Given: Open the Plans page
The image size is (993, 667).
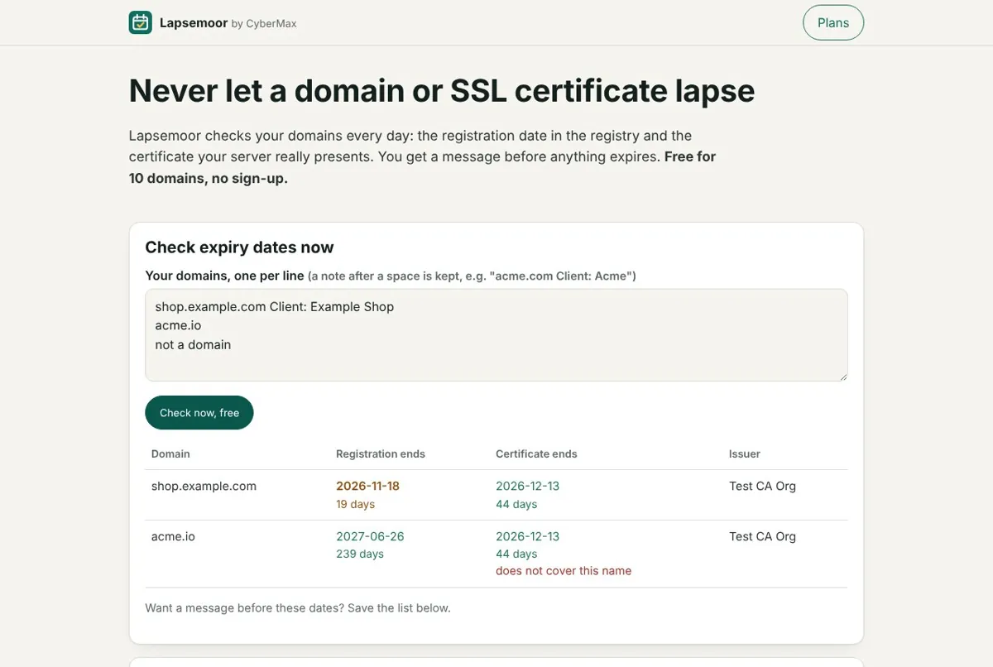Looking at the screenshot, I should 833,22.
